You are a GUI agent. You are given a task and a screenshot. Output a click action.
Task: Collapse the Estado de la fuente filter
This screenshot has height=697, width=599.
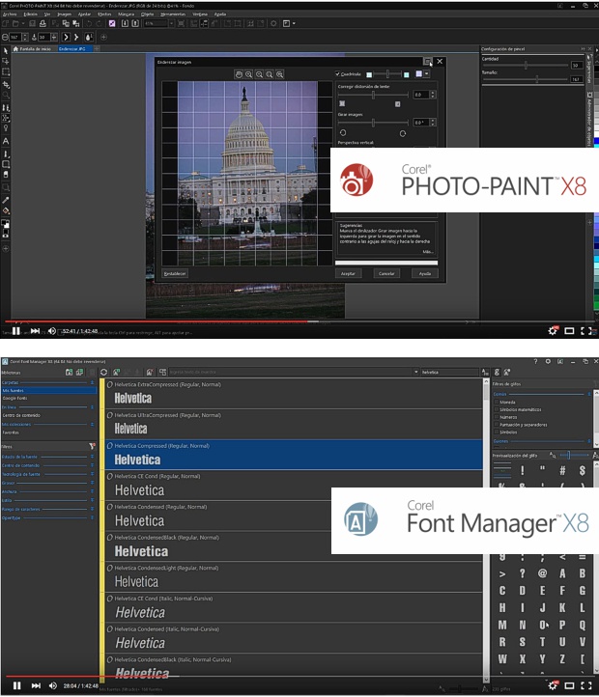(92, 457)
